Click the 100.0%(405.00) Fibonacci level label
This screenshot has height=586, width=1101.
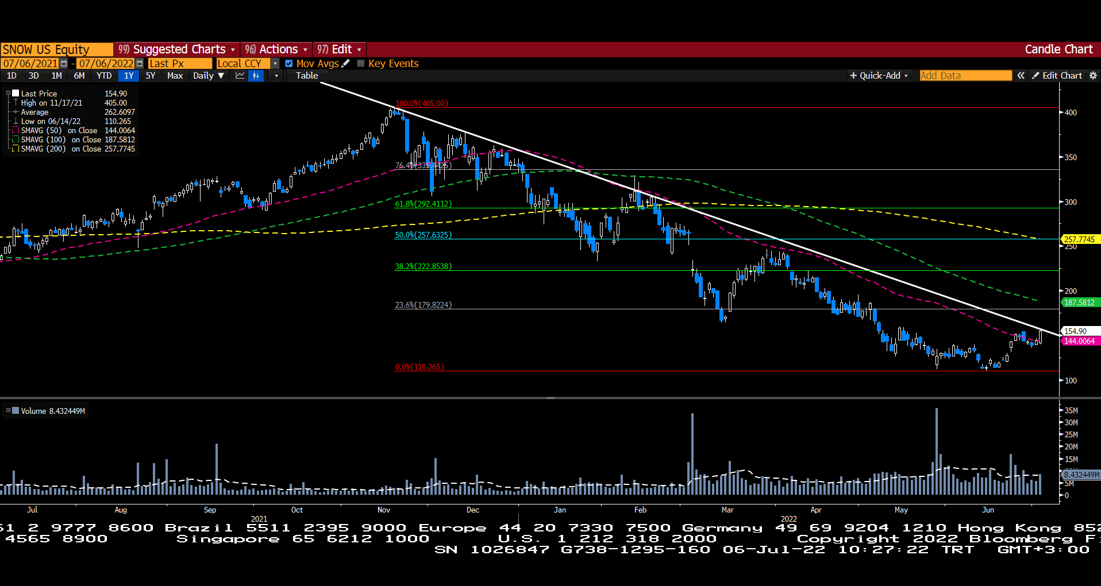point(422,103)
